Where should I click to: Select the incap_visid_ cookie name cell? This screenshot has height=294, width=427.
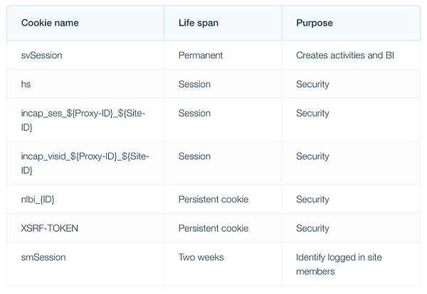coord(85,163)
